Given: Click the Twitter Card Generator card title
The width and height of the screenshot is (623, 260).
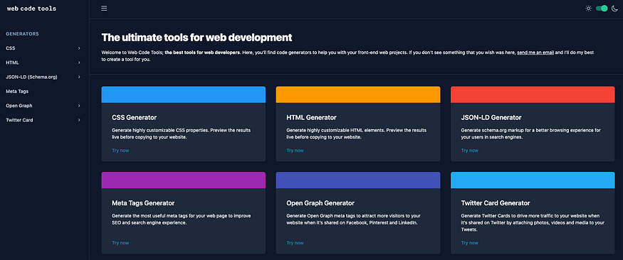Looking at the screenshot, I should [496, 203].
